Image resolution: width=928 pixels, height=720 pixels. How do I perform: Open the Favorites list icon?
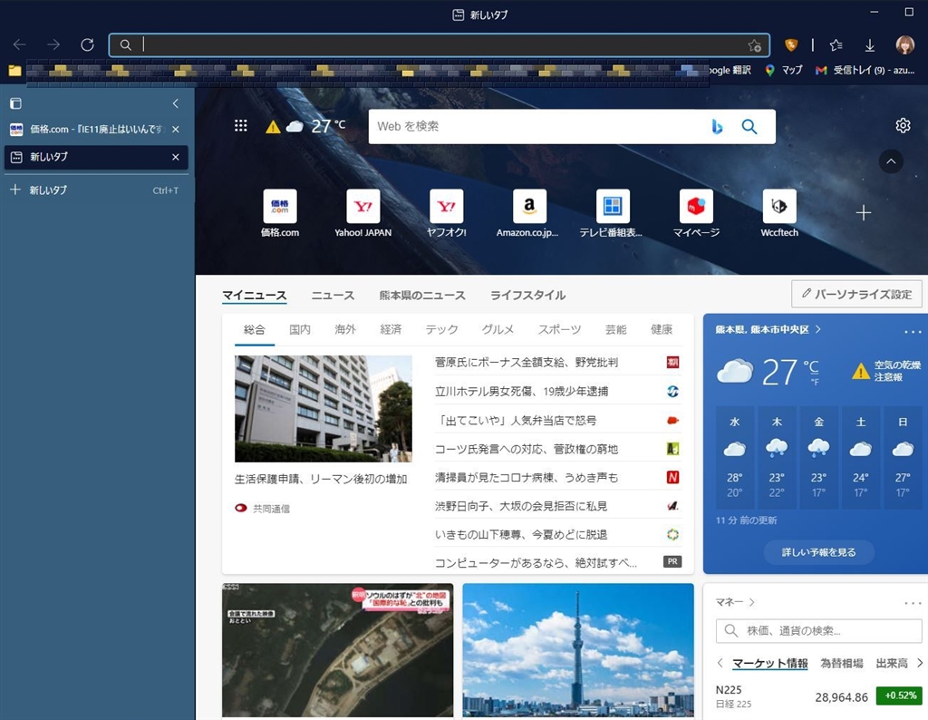836,44
